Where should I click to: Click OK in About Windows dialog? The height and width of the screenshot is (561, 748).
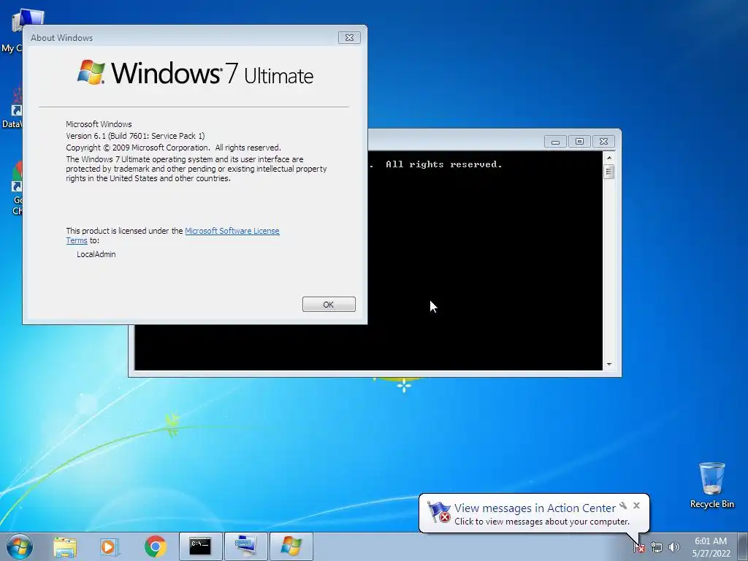tap(329, 305)
